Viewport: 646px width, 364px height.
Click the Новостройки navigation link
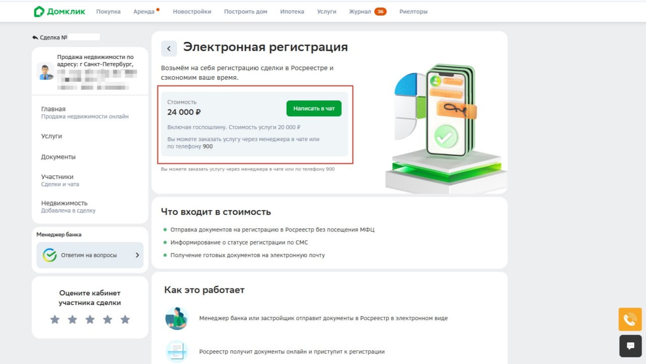pyautogui.click(x=192, y=12)
